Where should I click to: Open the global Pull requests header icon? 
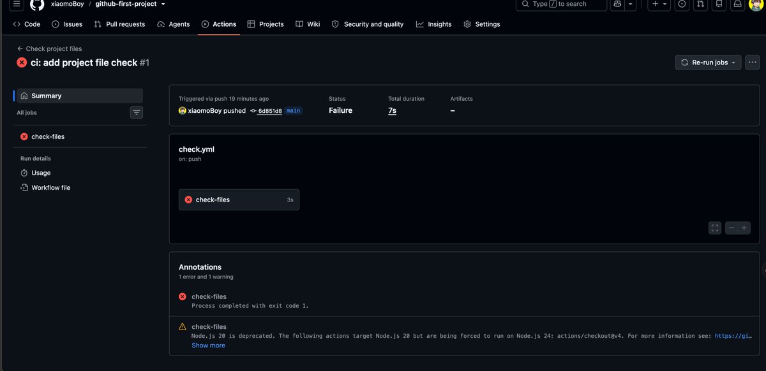(x=701, y=4)
